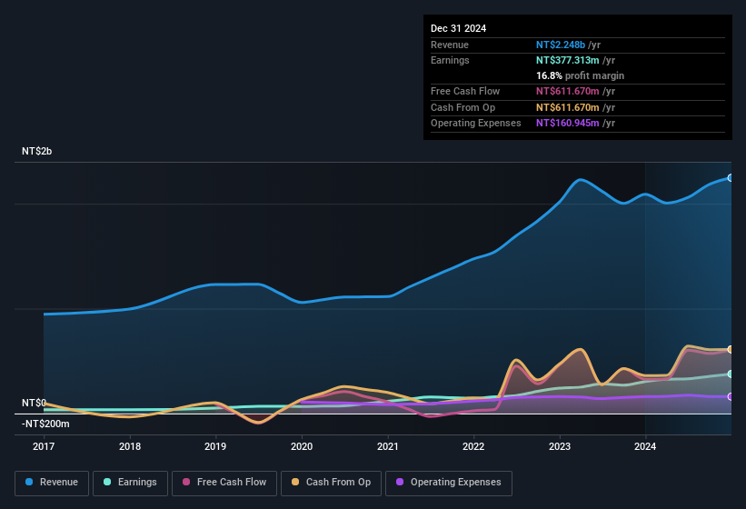
Task: Click the orange Cash From Op legend dot
Action: click(x=295, y=482)
